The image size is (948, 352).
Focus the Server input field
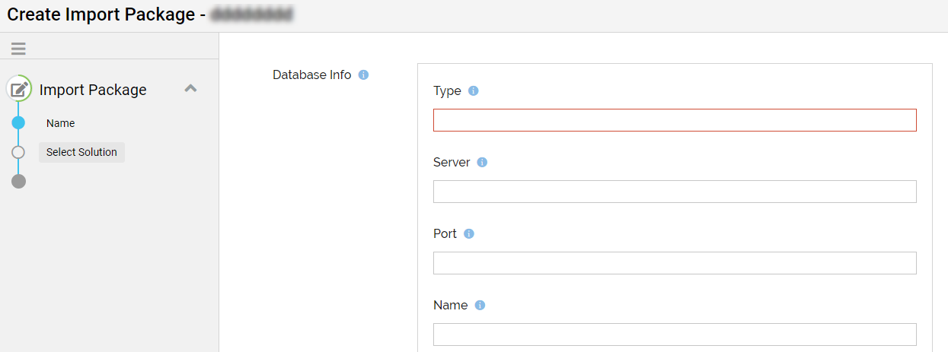(674, 192)
